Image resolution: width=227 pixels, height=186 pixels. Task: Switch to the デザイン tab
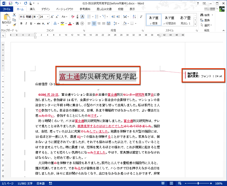point(46,9)
